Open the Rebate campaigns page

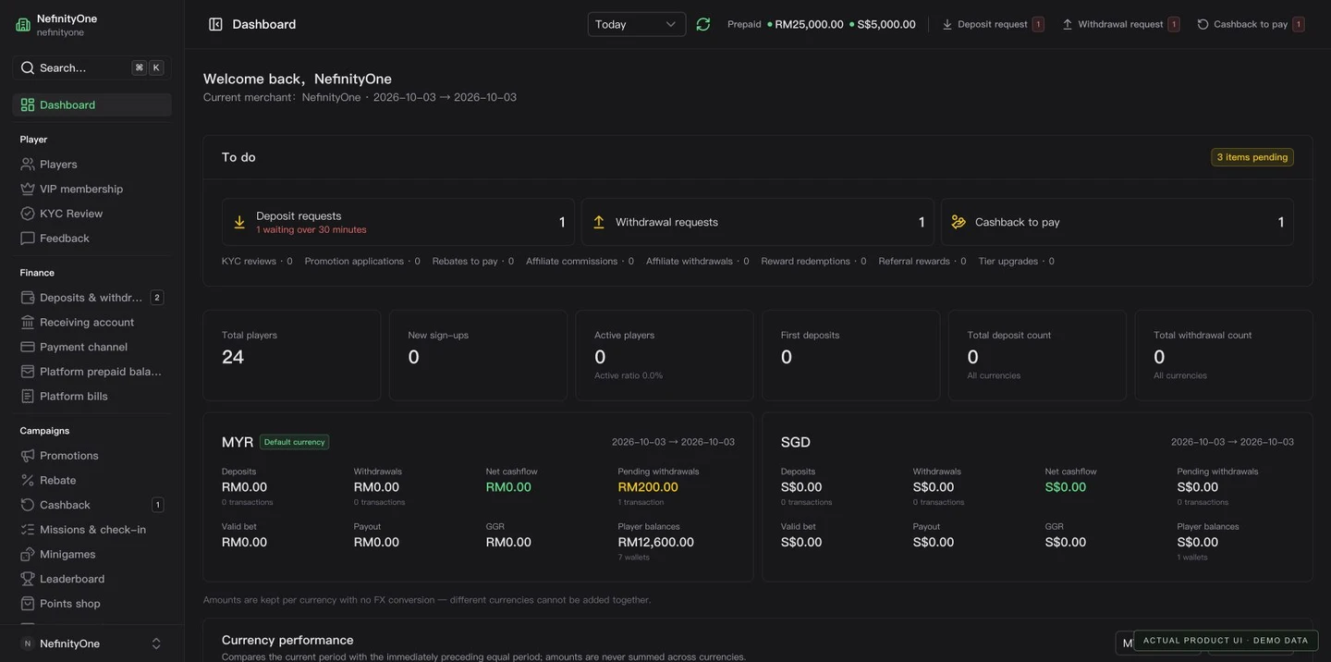pos(92,480)
